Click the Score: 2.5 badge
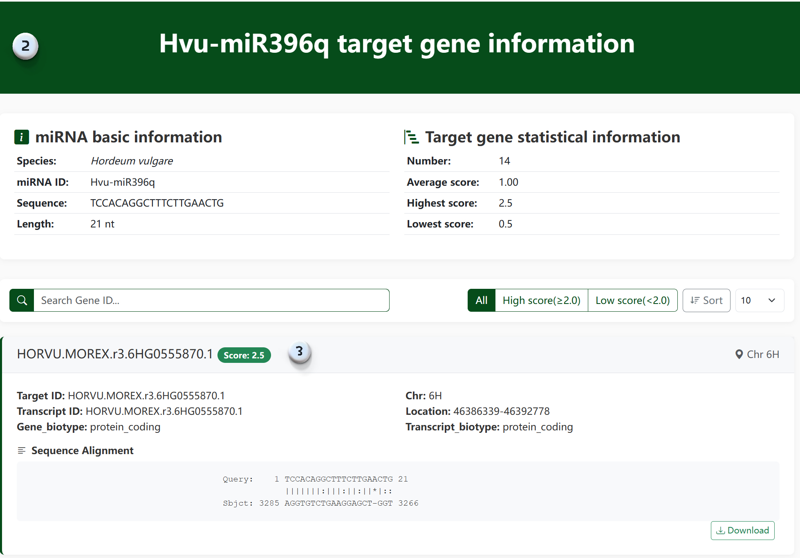Screen dimensions: 800x558 click(x=244, y=355)
